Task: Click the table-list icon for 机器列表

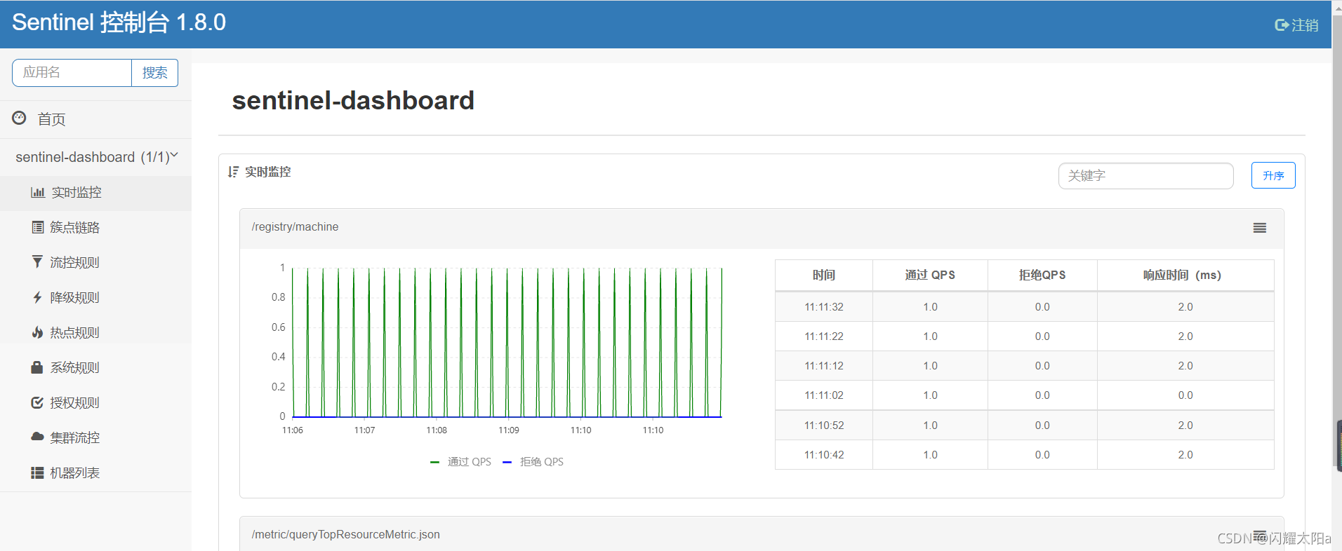Action: [x=38, y=472]
